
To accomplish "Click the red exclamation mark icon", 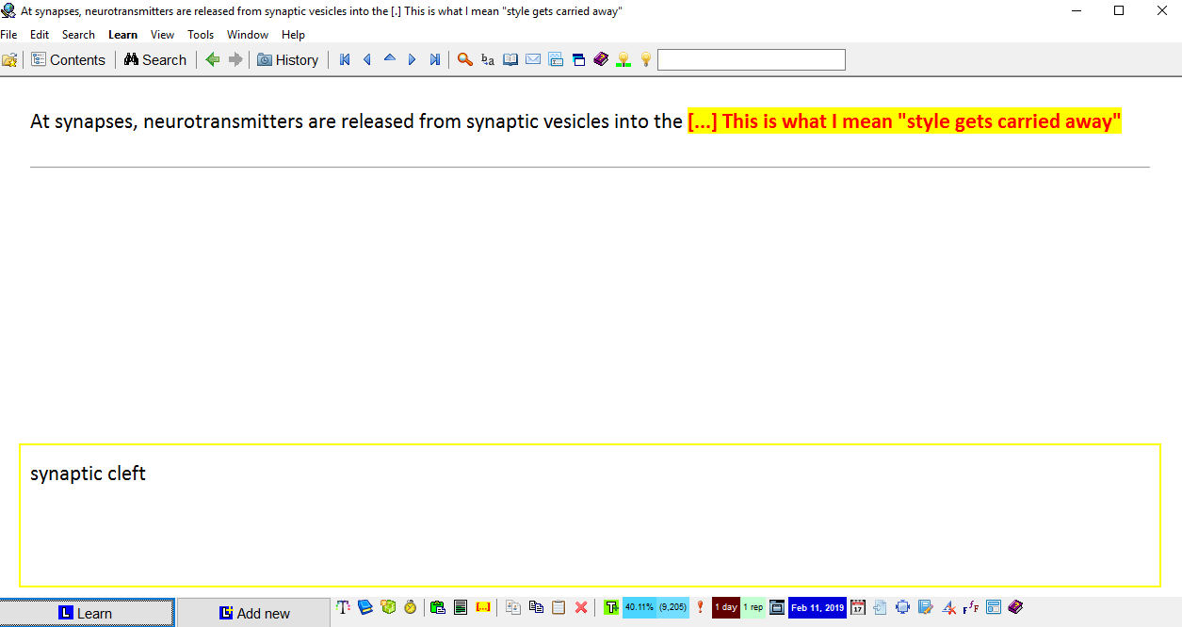I will pyautogui.click(x=700, y=607).
